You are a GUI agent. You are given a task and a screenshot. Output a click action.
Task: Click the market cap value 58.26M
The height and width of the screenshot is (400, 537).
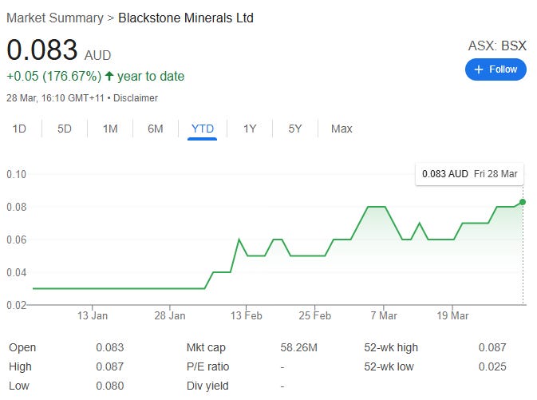pyautogui.click(x=298, y=347)
